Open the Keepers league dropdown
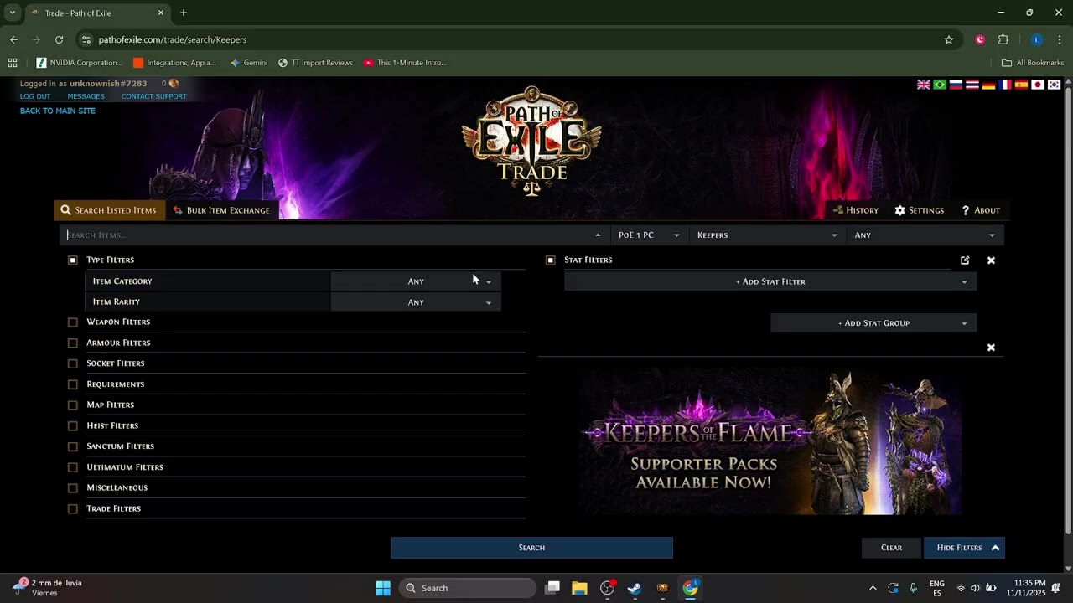This screenshot has height=603, width=1073. point(767,235)
